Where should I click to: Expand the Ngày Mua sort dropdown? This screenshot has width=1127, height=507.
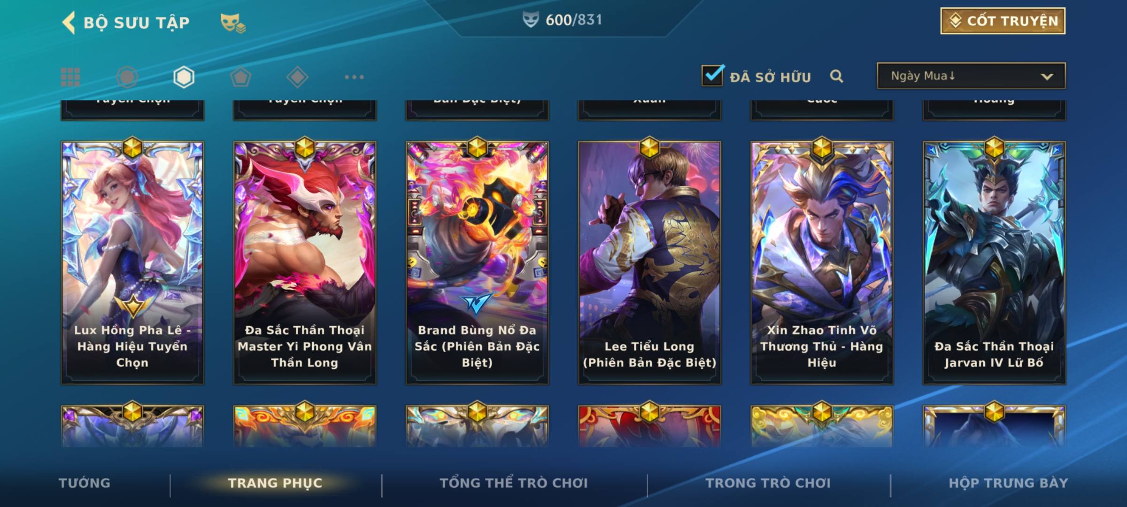pos(971,76)
